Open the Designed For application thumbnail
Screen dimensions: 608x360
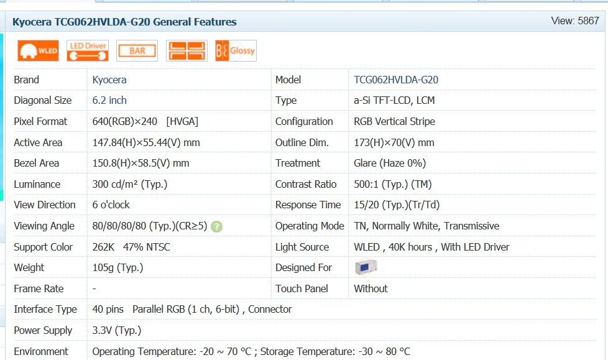(x=366, y=267)
